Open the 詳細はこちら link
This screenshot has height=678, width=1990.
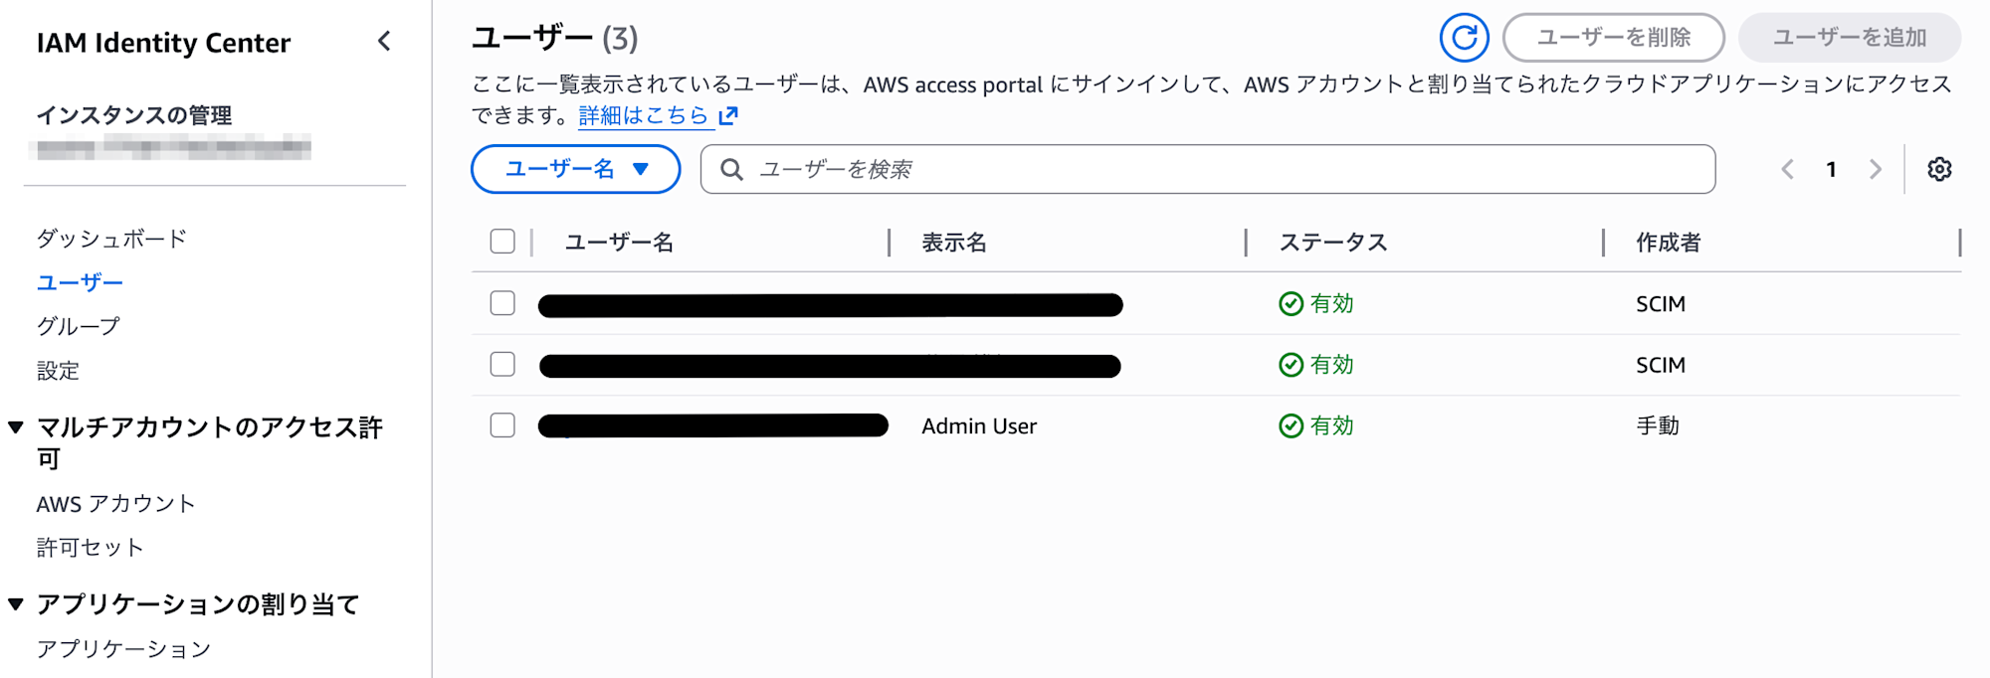point(643,115)
